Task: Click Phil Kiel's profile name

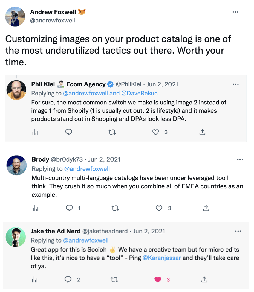Action: click(x=43, y=84)
